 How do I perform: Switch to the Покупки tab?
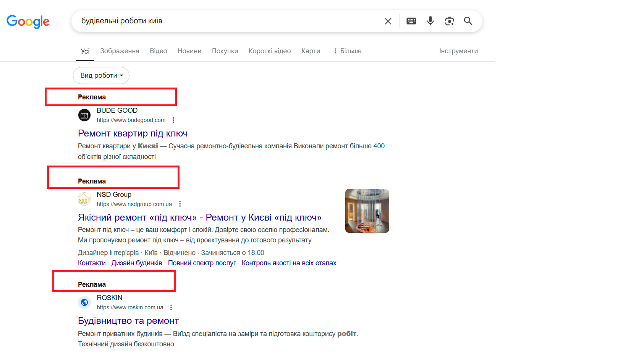pos(225,51)
